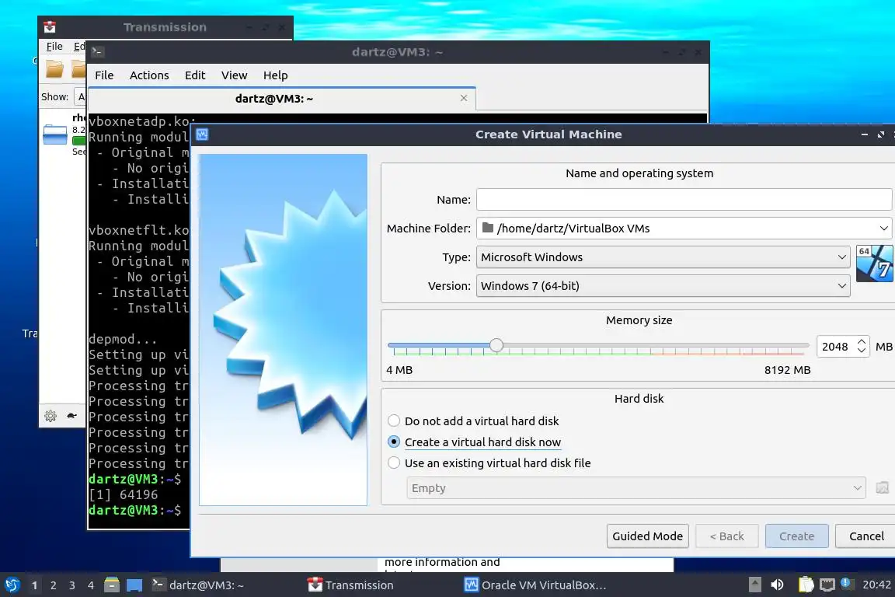
Task: Select Create a virtual hard disk now
Action: pos(475,442)
